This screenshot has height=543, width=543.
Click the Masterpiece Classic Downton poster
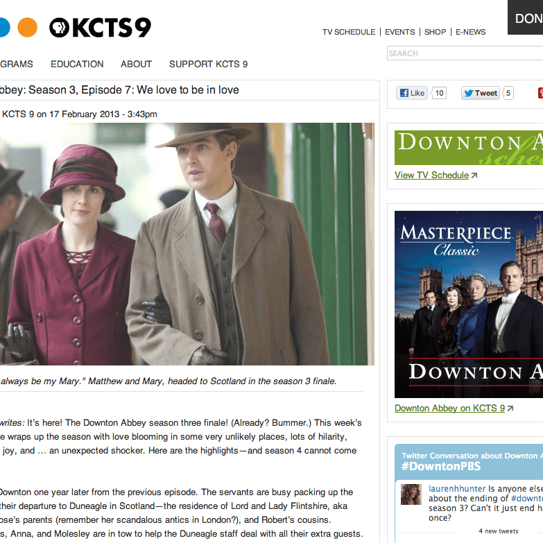pyautogui.click(x=469, y=304)
